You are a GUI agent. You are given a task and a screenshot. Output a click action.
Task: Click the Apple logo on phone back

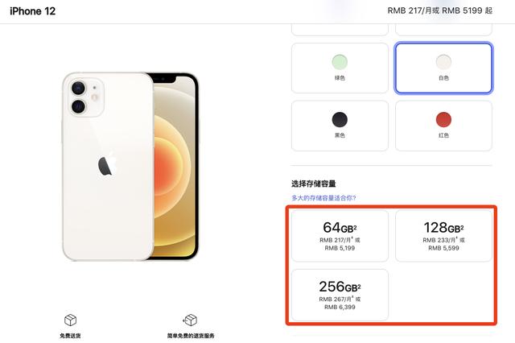pyautogui.click(x=107, y=163)
